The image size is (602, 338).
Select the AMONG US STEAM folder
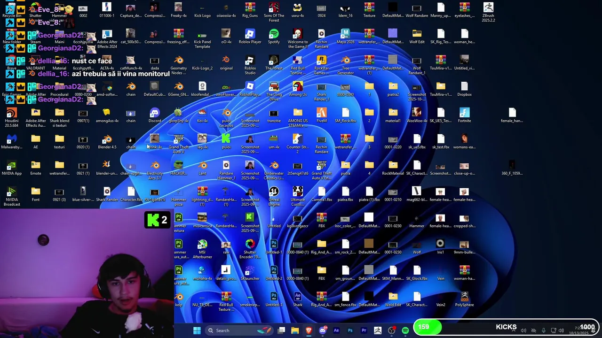tap(297, 118)
